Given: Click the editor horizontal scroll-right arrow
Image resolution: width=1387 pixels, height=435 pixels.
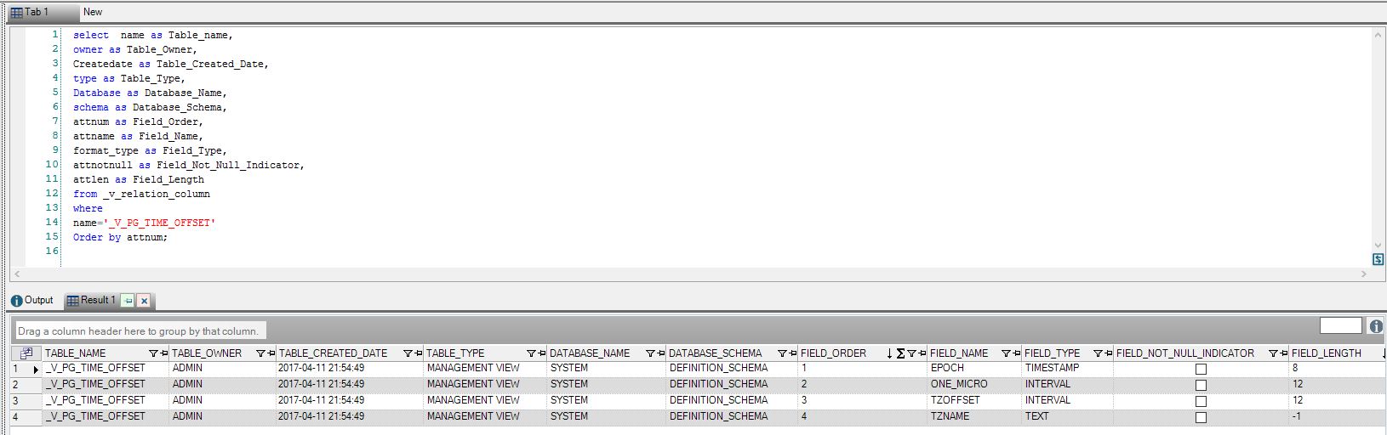Looking at the screenshot, I should coord(1364,274).
